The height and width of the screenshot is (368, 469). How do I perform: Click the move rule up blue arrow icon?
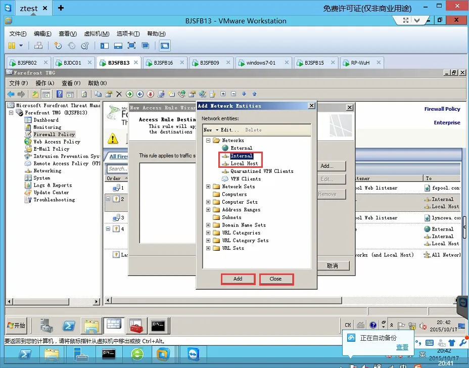[x=254, y=94]
